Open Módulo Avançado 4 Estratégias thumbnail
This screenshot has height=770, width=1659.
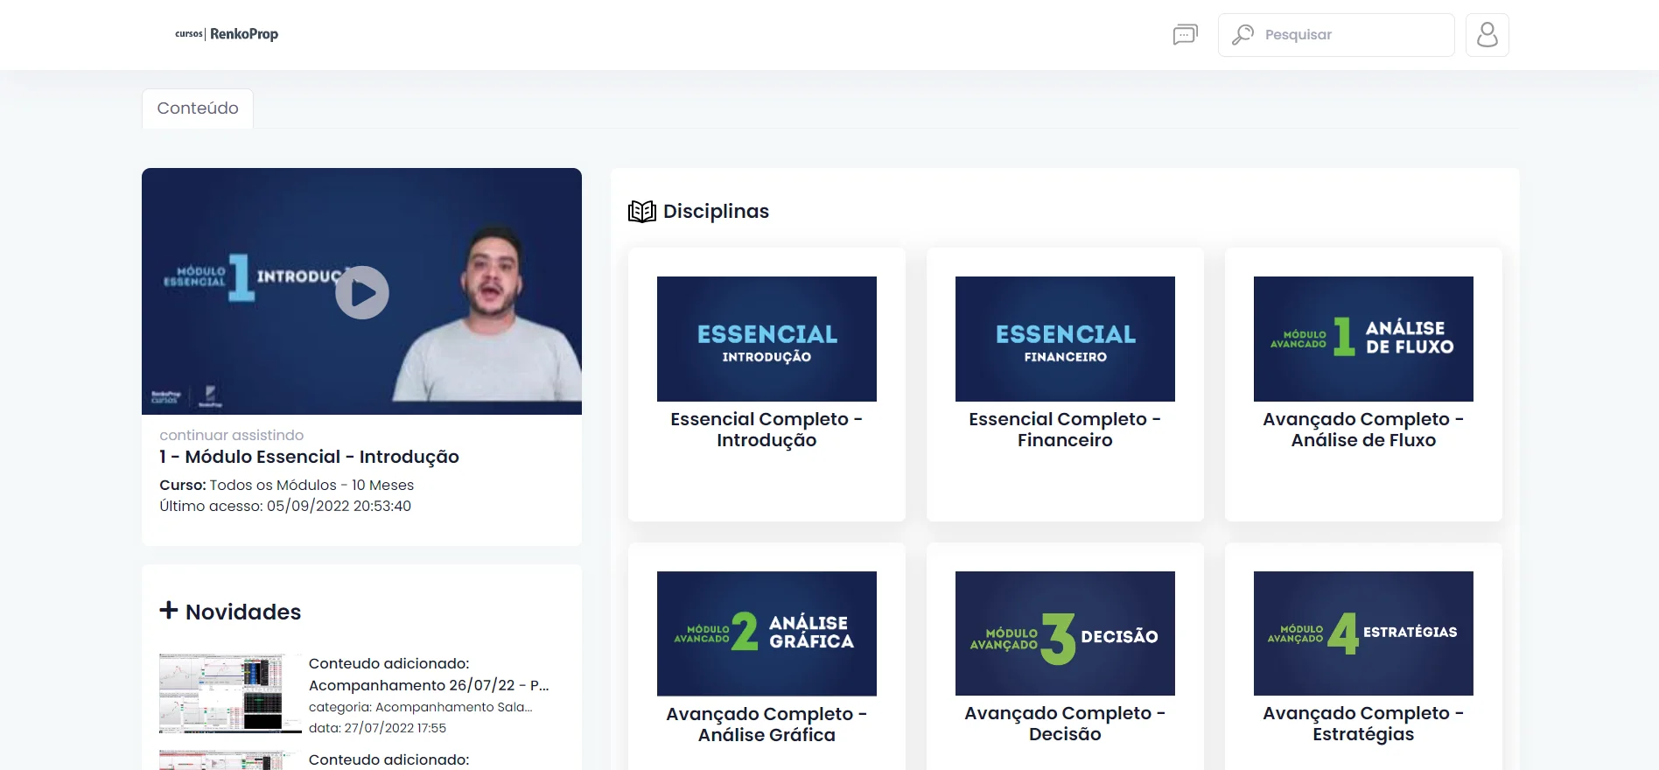click(1363, 633)
